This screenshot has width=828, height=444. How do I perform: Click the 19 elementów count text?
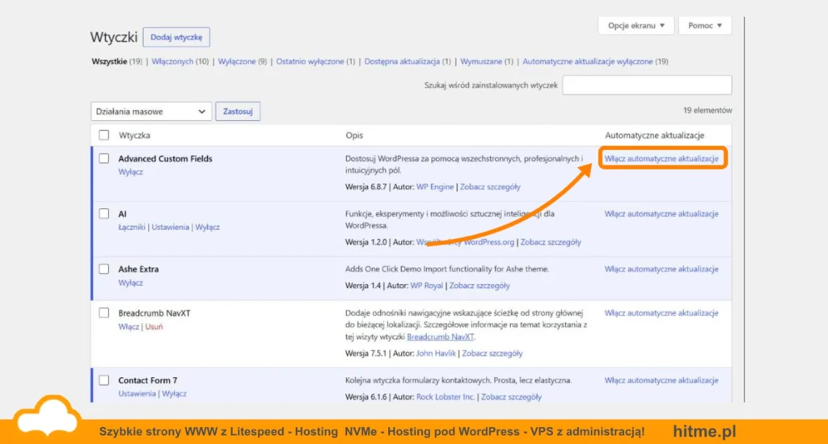[707, 111]
